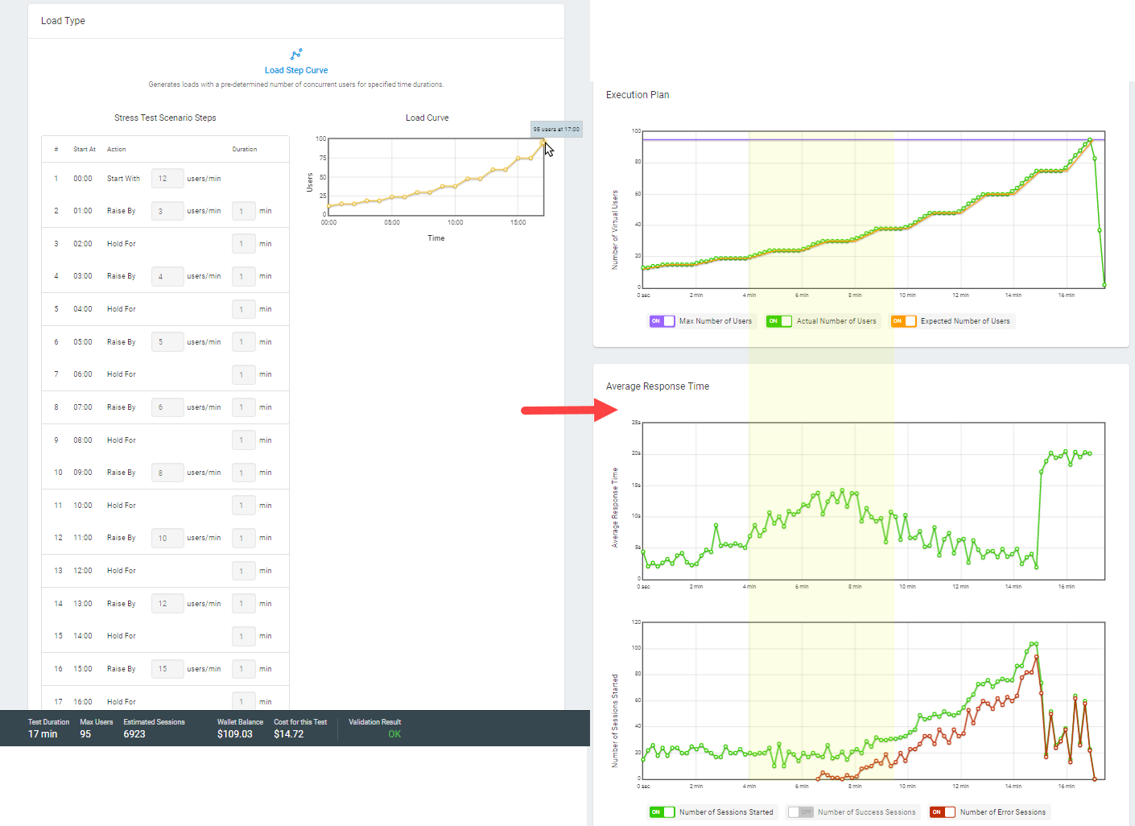Click Raise By field at 05:00 step
The width and height of the screenshot is (1135, 826).
(x=167, y=342)
